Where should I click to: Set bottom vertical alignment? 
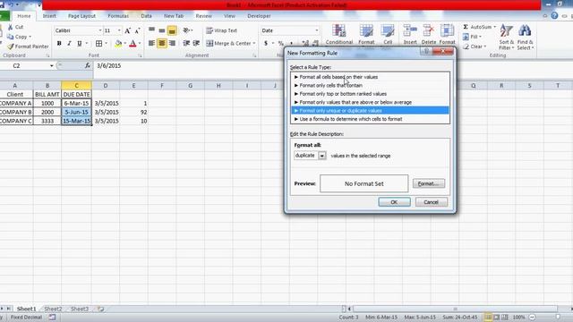click(x=172, y=30)
